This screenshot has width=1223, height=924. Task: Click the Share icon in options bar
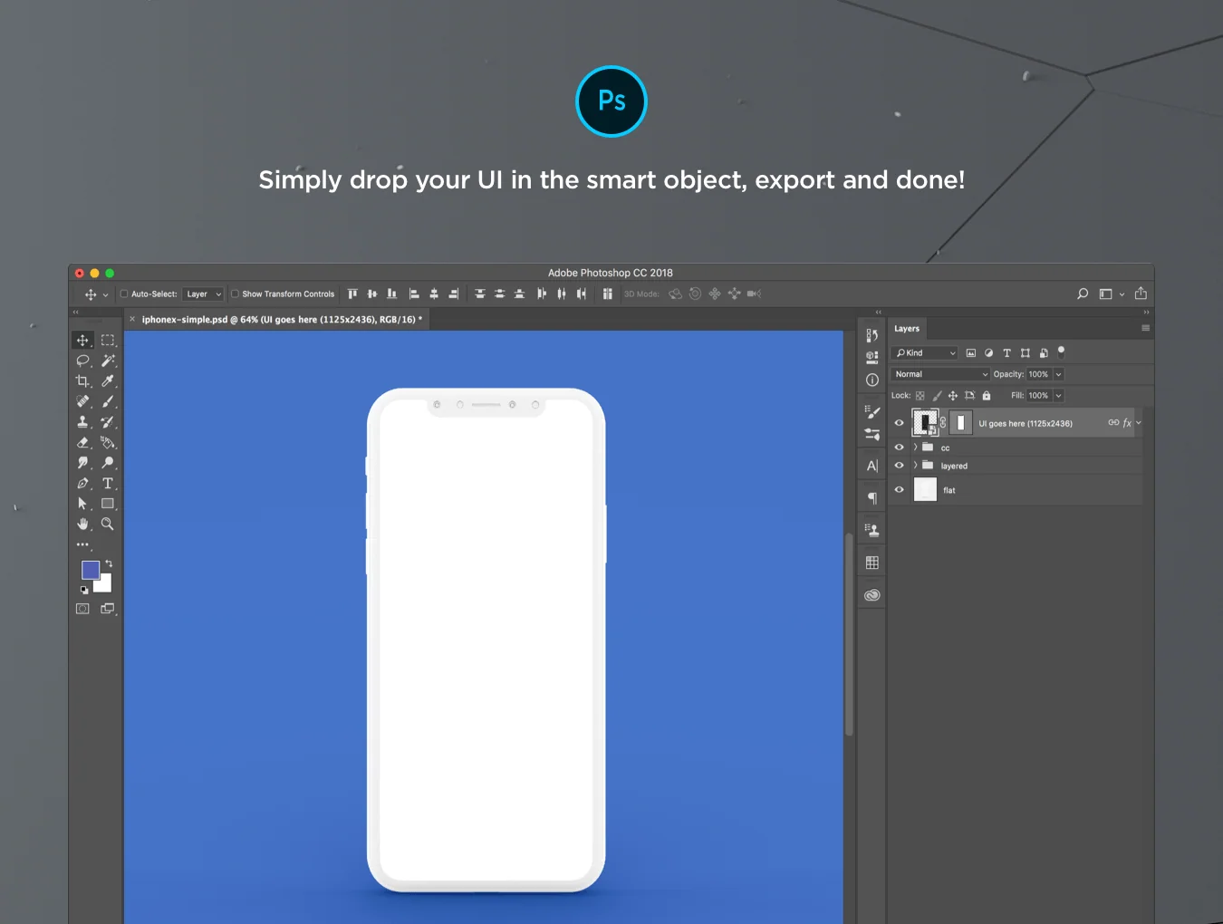(1141, 294)
